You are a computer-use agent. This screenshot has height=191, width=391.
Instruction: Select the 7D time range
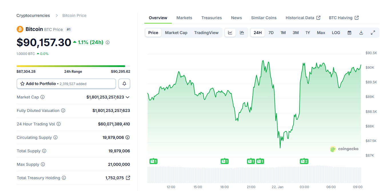271,33
